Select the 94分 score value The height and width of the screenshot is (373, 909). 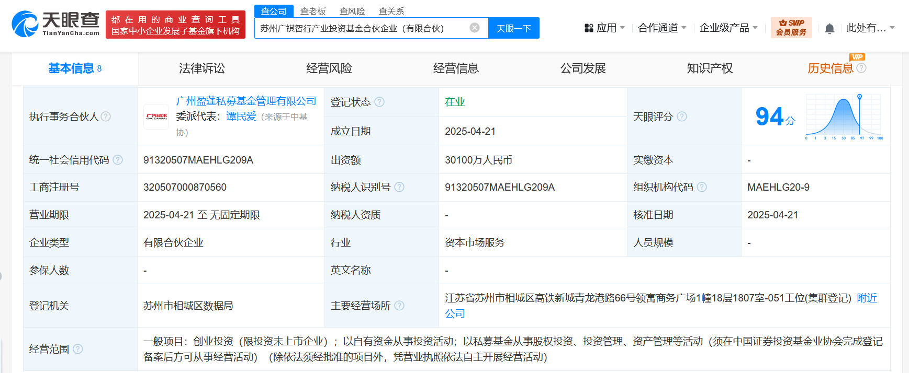pyautogui.click(x=775, y=116)
